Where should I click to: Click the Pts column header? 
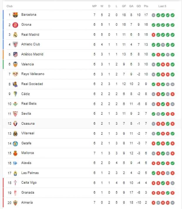(146, 6)
